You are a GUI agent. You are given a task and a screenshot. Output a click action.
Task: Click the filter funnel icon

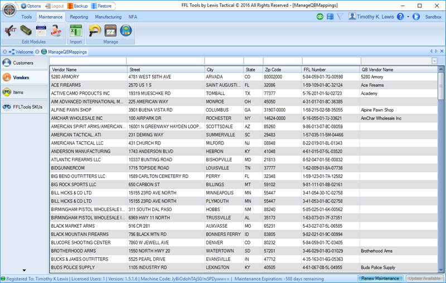click(340, 17)
